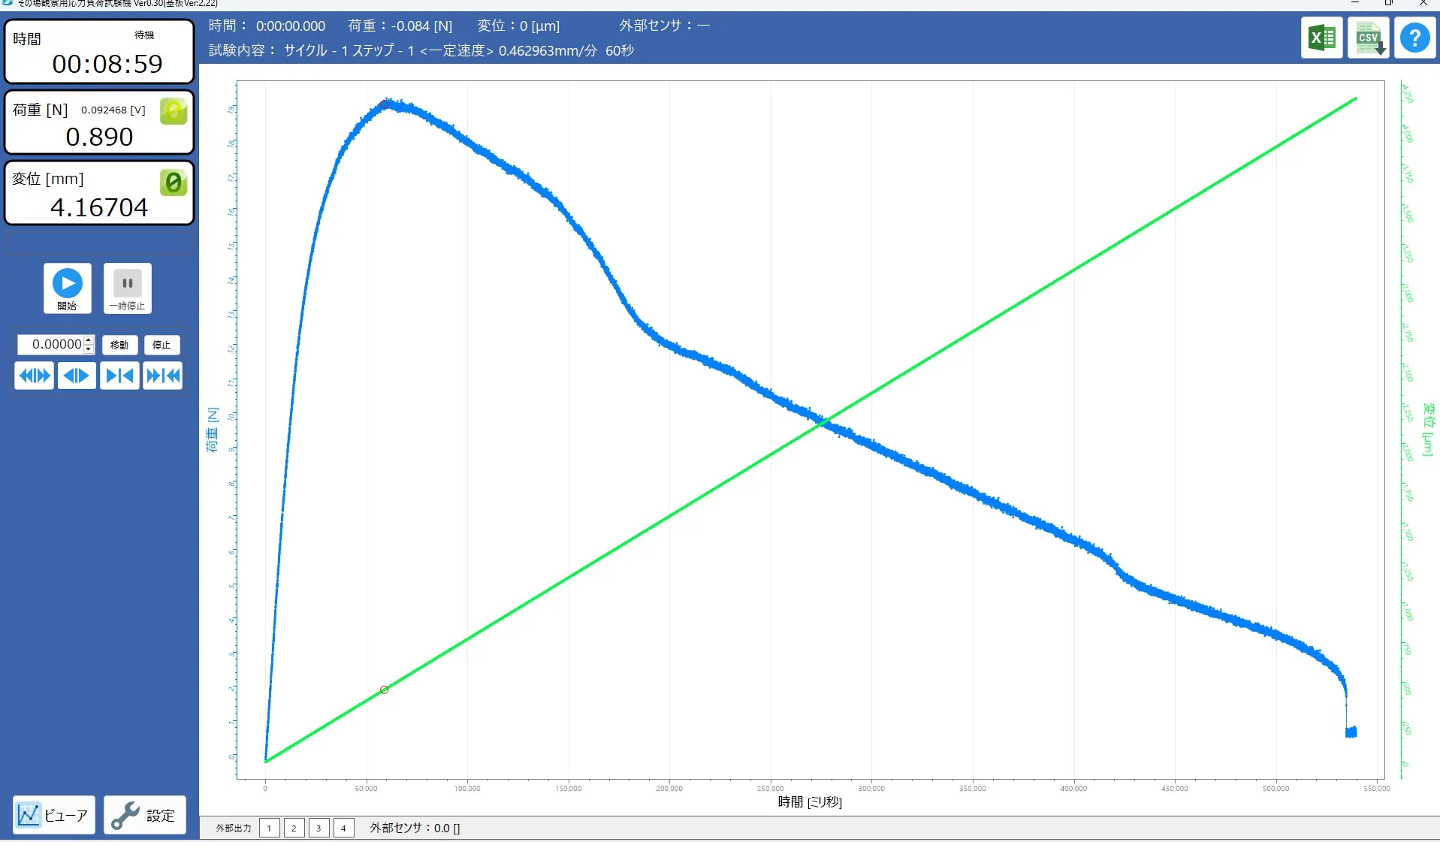Minimize the application window

coord(1355,3)
